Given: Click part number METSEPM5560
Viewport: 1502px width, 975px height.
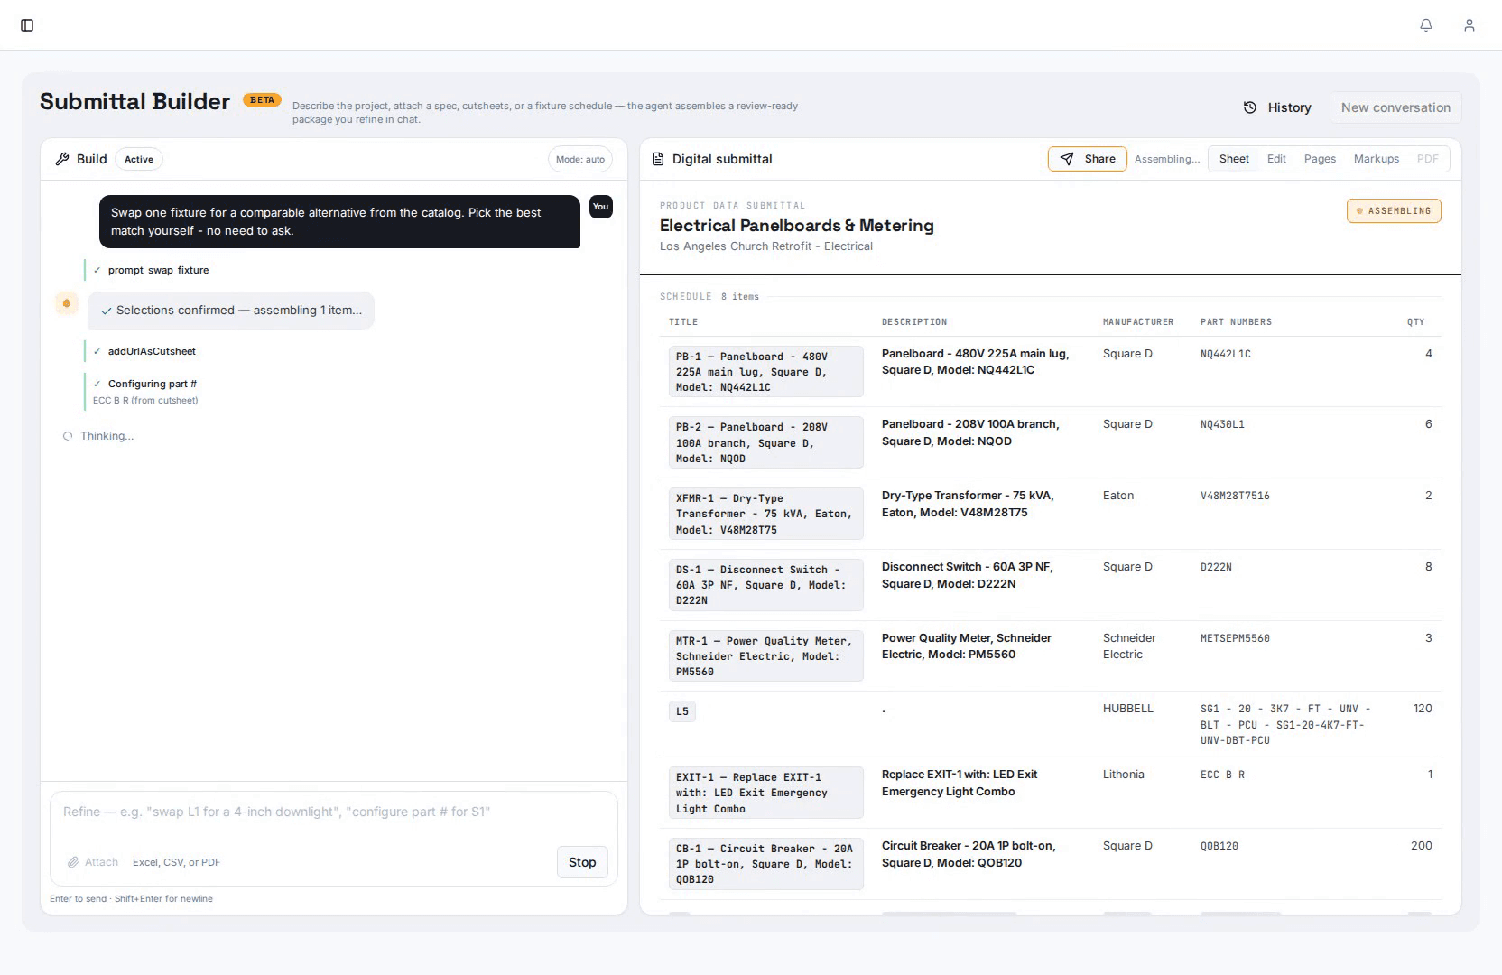Looking at the screenshot, I should click(x=1235, y=638).
